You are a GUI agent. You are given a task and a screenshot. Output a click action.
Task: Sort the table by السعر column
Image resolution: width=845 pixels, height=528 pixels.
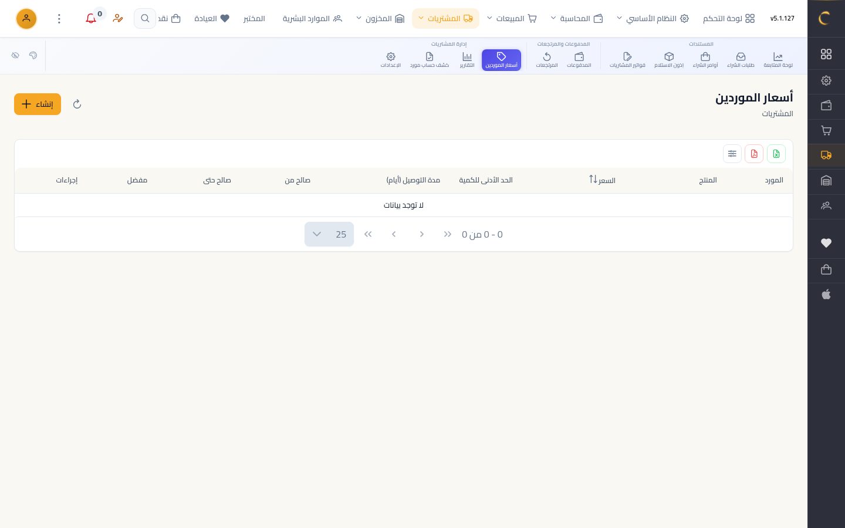click(602, 180)
